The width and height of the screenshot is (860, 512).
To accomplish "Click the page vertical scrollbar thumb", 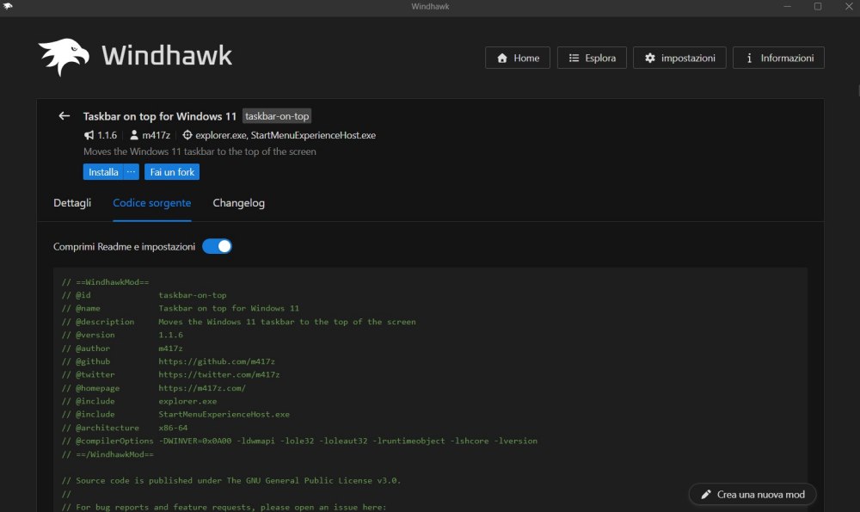I will (x=857, y=90).
